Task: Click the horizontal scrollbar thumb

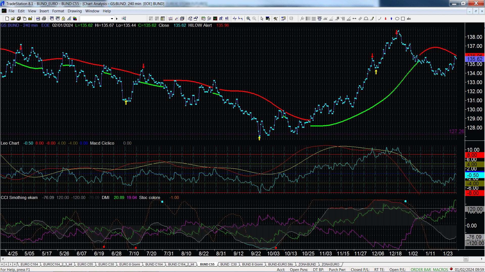Action: [466, 259]
